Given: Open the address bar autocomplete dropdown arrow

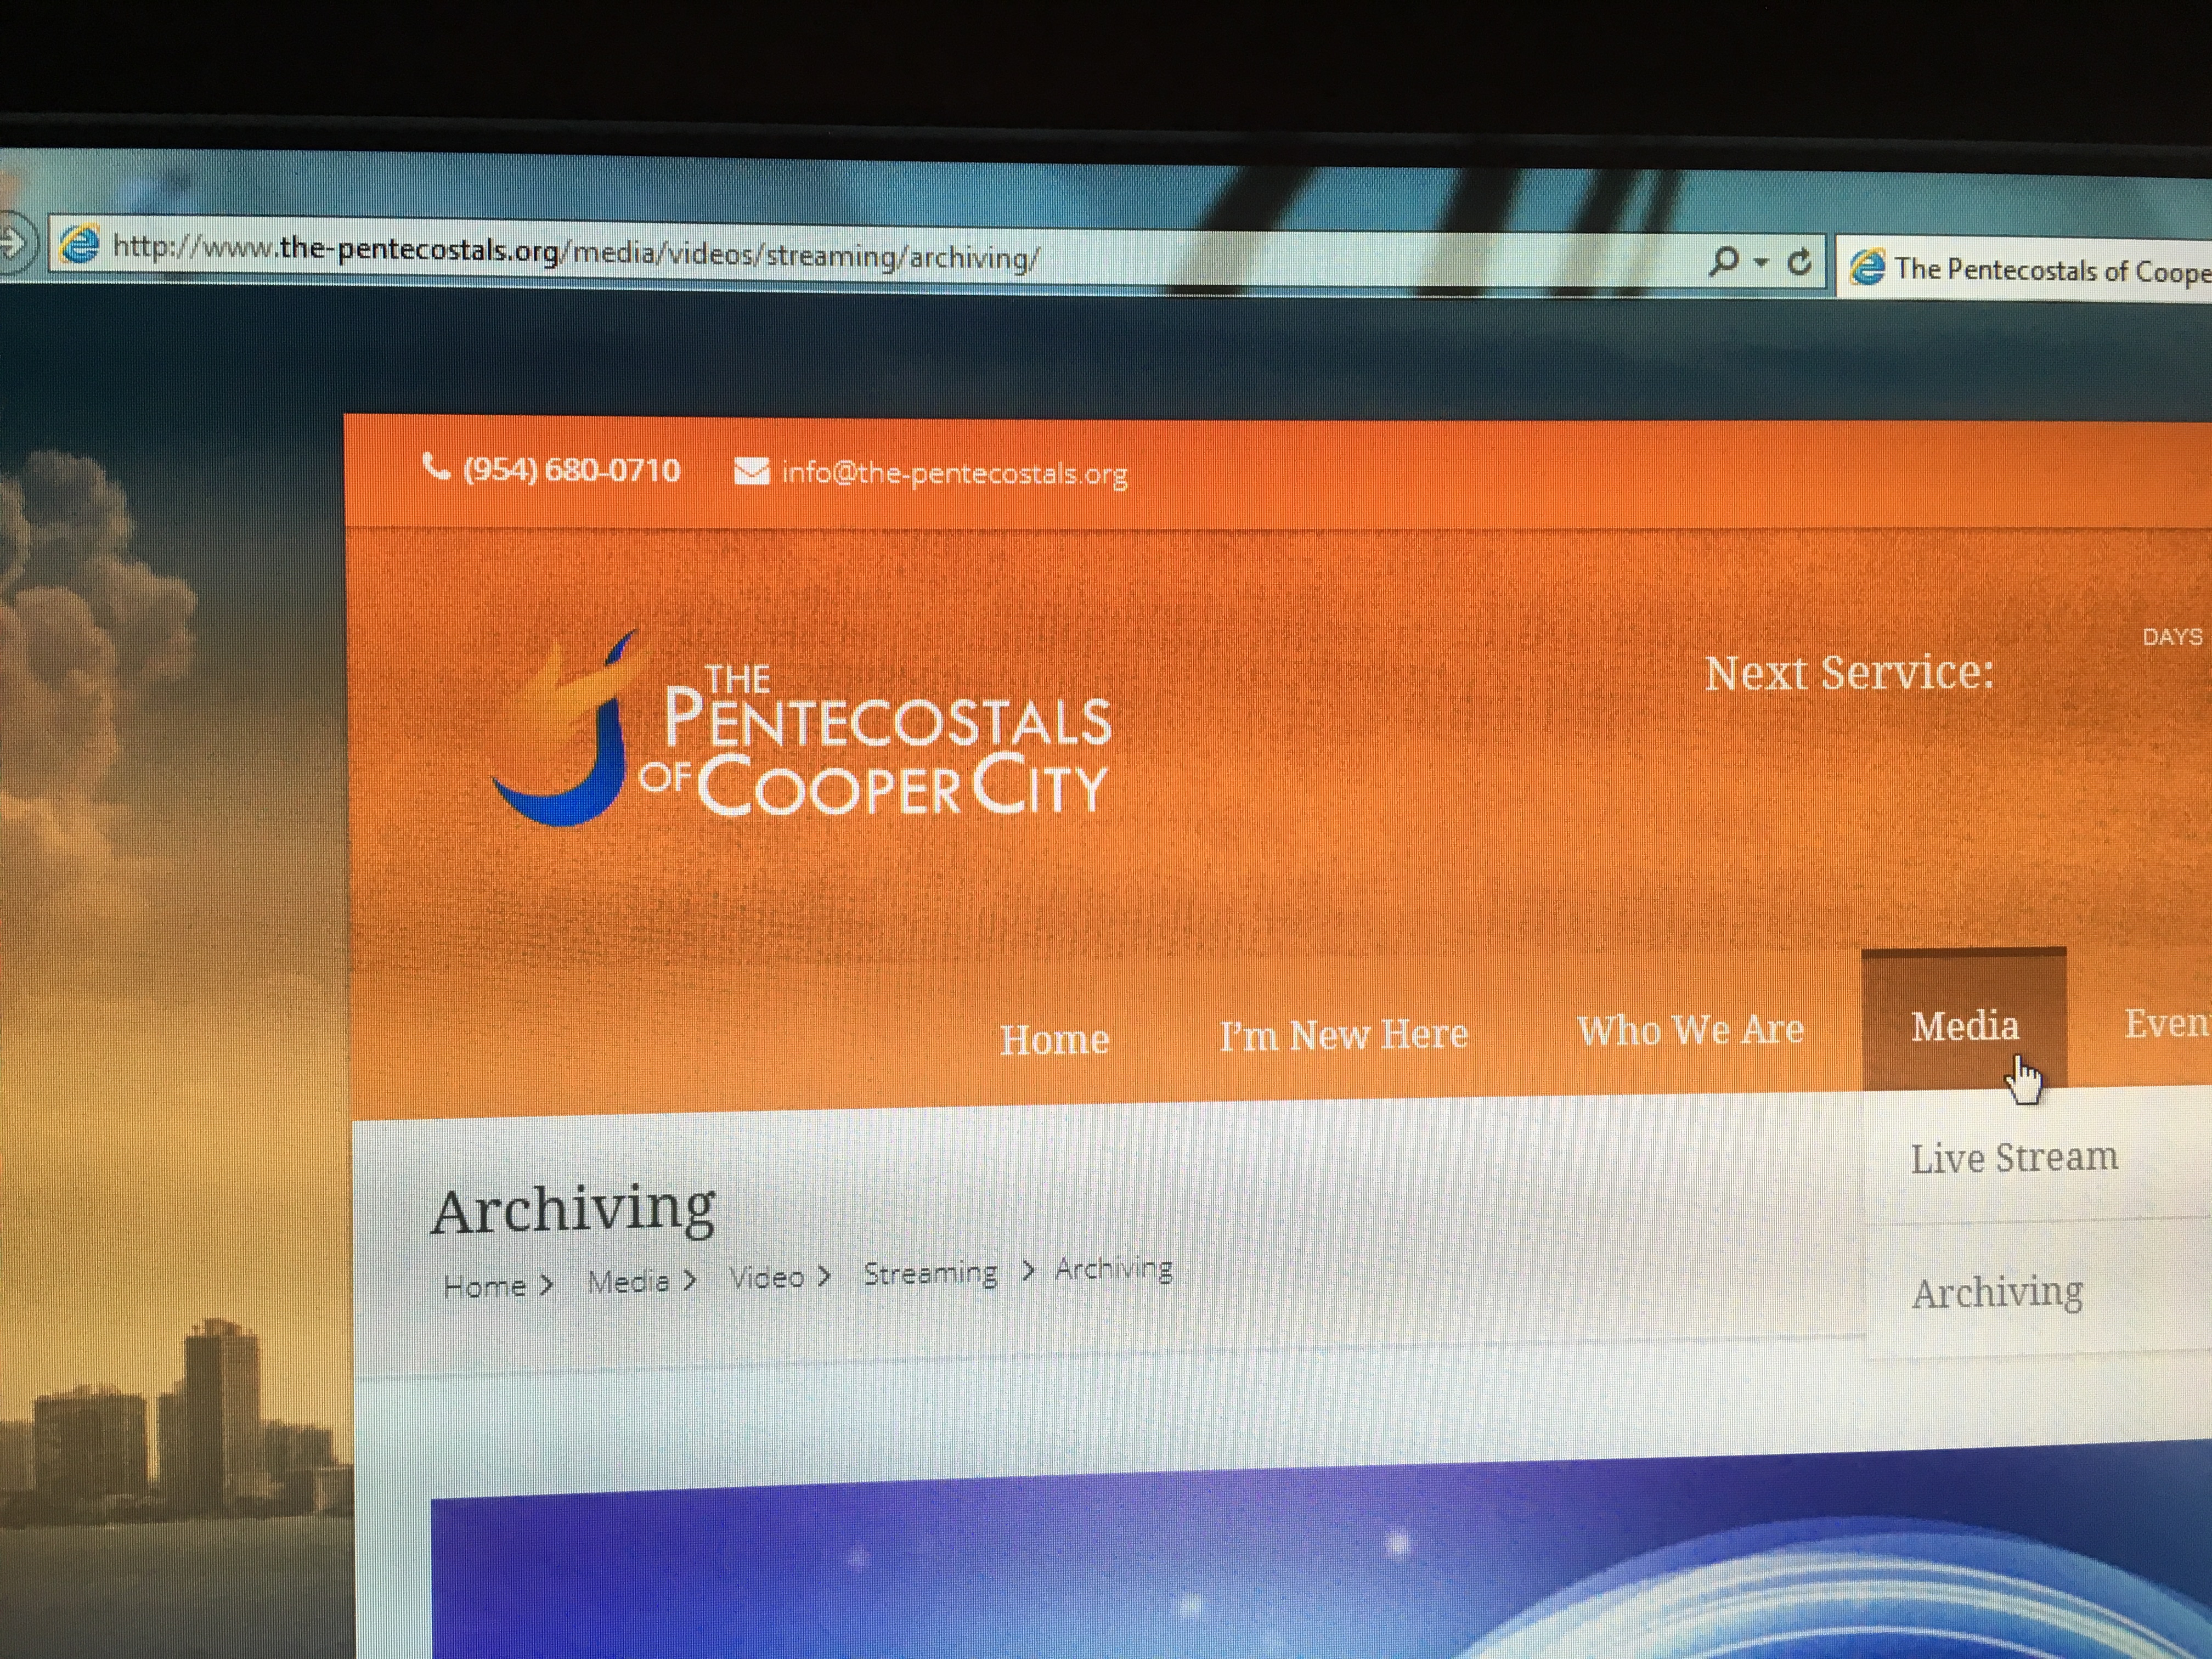Looking at the screenshot, I should 1761,263.
